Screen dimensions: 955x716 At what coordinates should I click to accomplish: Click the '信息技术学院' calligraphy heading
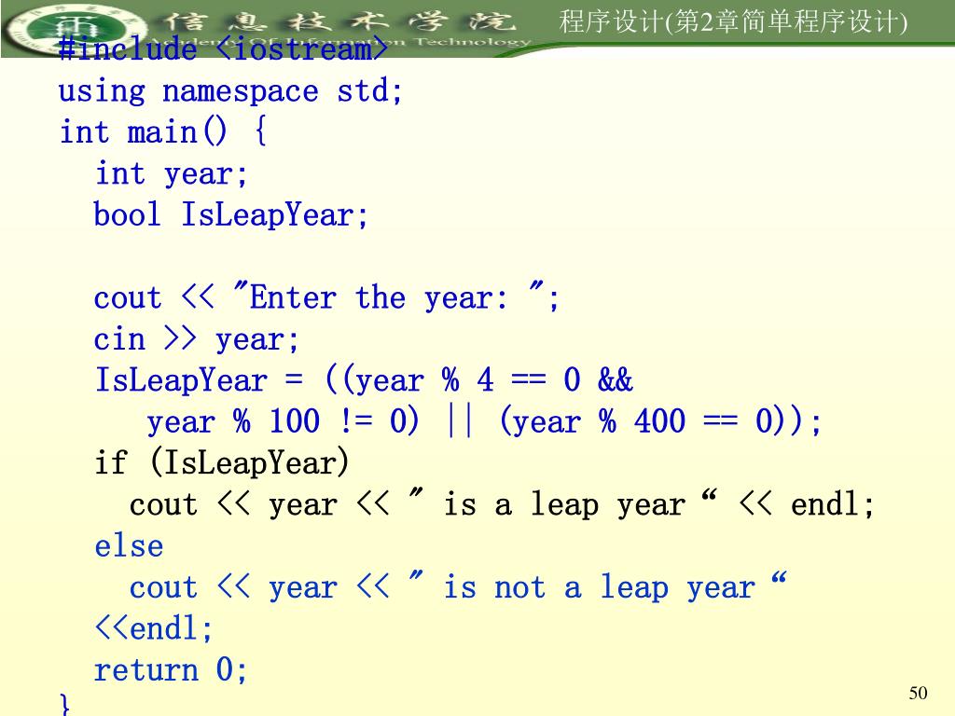(x=339, y=21)
